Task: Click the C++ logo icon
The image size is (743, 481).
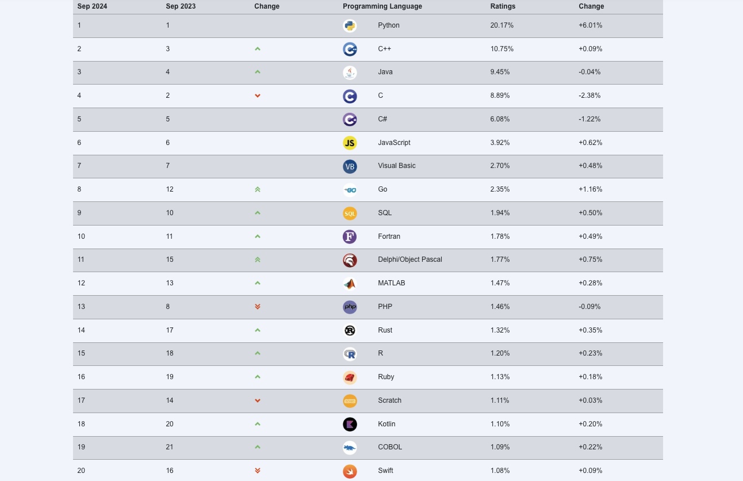Action: coord(350,49)
